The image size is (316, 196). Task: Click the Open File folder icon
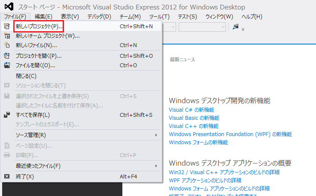point(7,65)
